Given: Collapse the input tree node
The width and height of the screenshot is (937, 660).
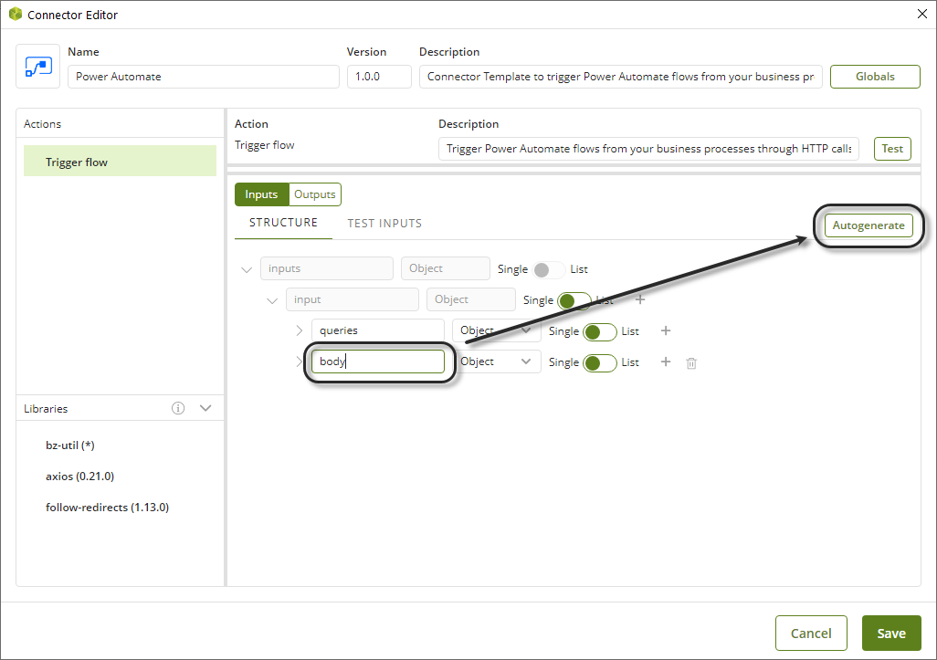Looking at the screenshot, I should (x=272, y=300).
